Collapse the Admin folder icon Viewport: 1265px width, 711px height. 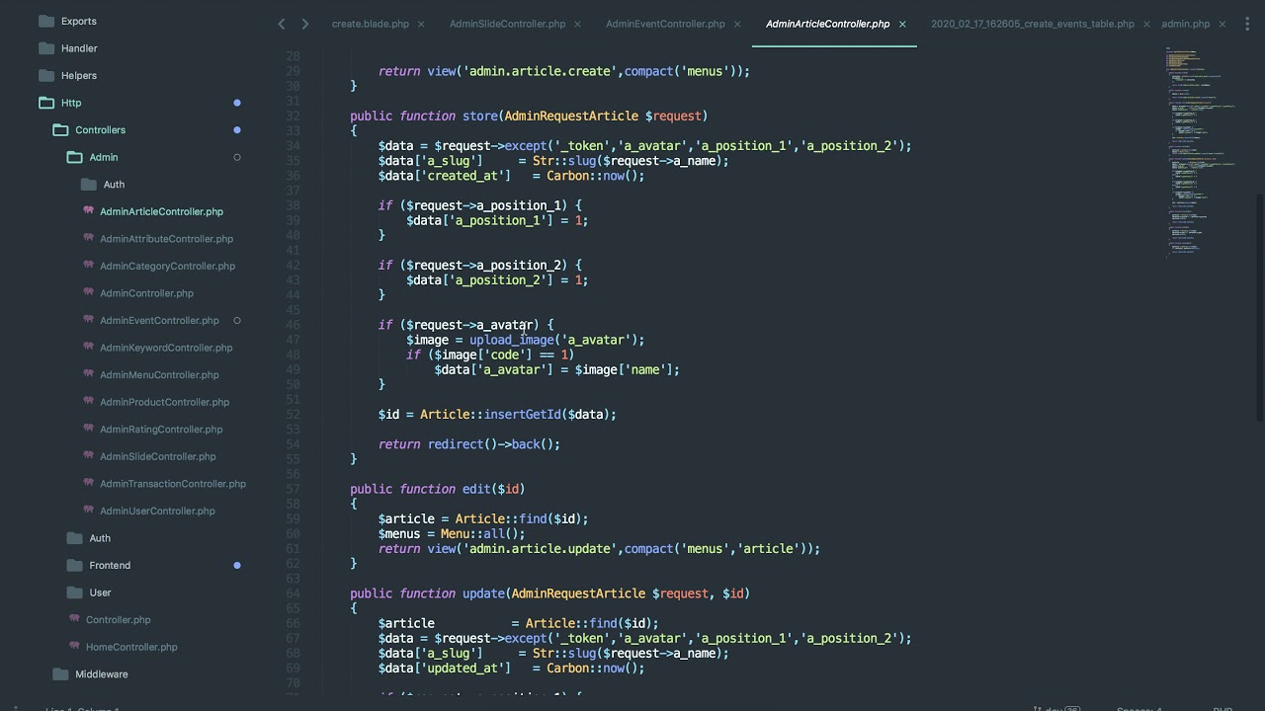coord(75,157)
